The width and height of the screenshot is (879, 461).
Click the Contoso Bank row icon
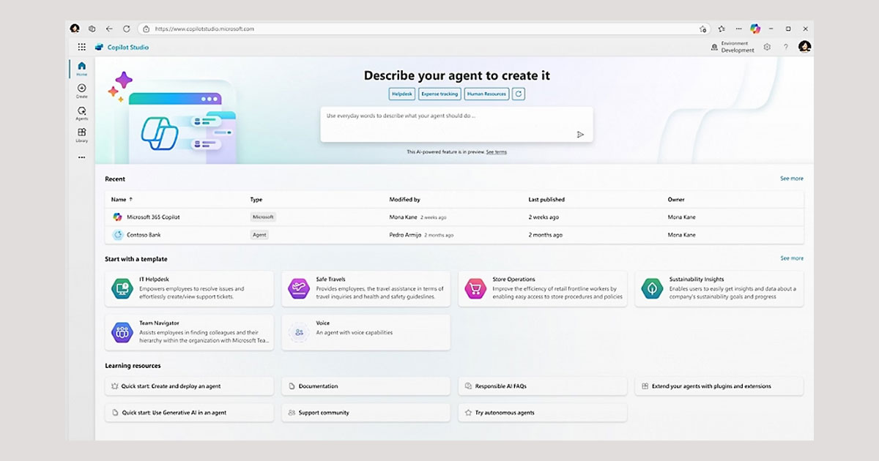[x=117, y=235]
